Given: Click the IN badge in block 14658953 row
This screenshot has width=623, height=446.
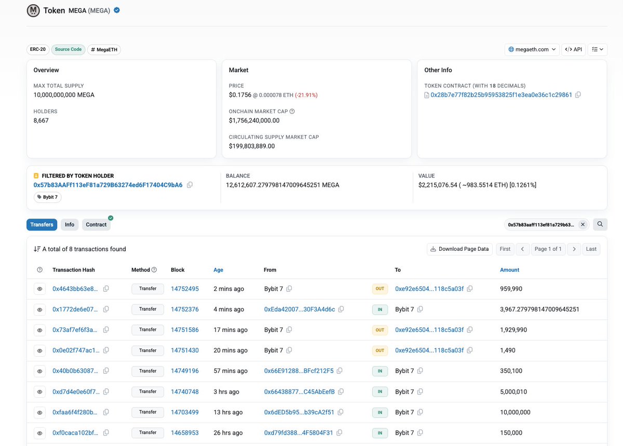Looking at the screenshot, I should [x=380, y=433].
